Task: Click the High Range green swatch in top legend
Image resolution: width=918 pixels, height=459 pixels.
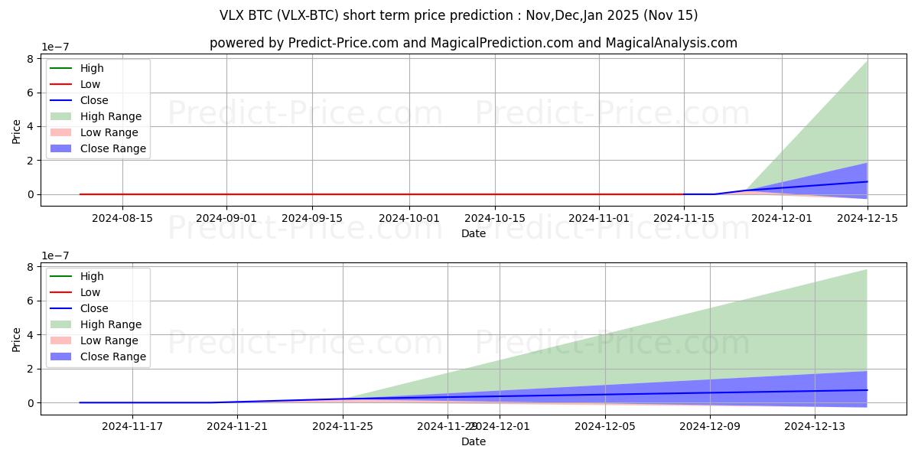Action: [62, 117]
